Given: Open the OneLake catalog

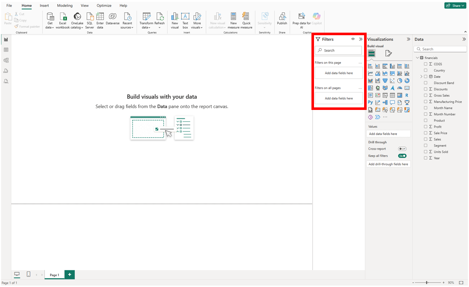Looking at the screenshot, I should tap(77, 20).
